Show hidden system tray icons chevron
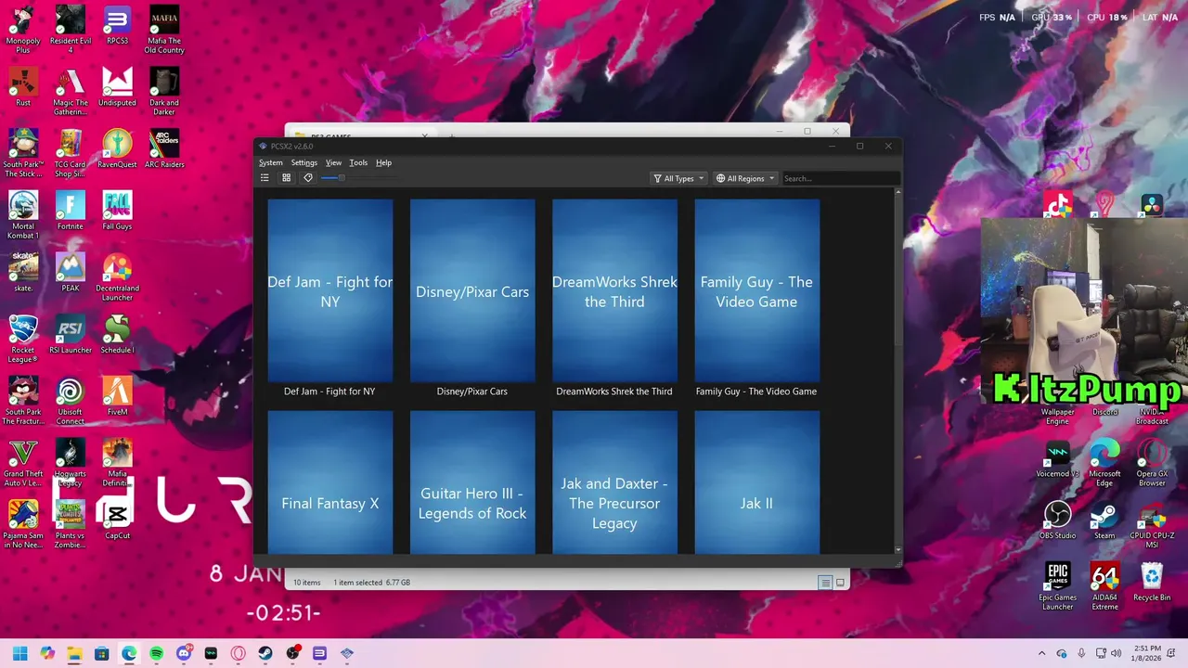Viewport: 1188px width, 668px height. point(1041,653)
